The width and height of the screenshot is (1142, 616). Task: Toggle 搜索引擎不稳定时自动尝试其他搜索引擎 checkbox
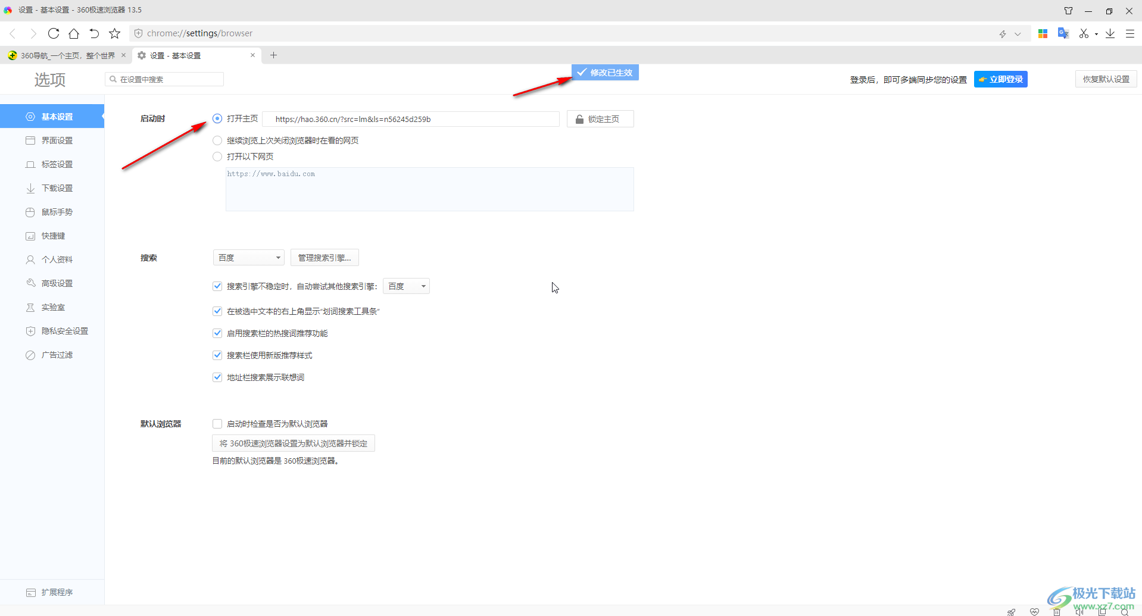[x=217, y=286]
